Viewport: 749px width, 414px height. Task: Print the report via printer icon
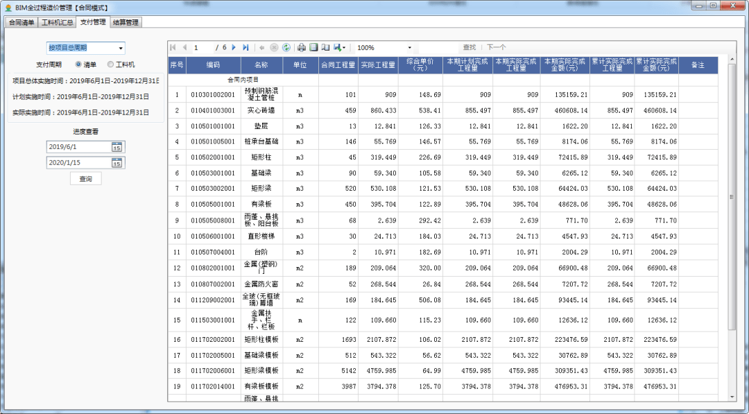(x=302, y=47)
